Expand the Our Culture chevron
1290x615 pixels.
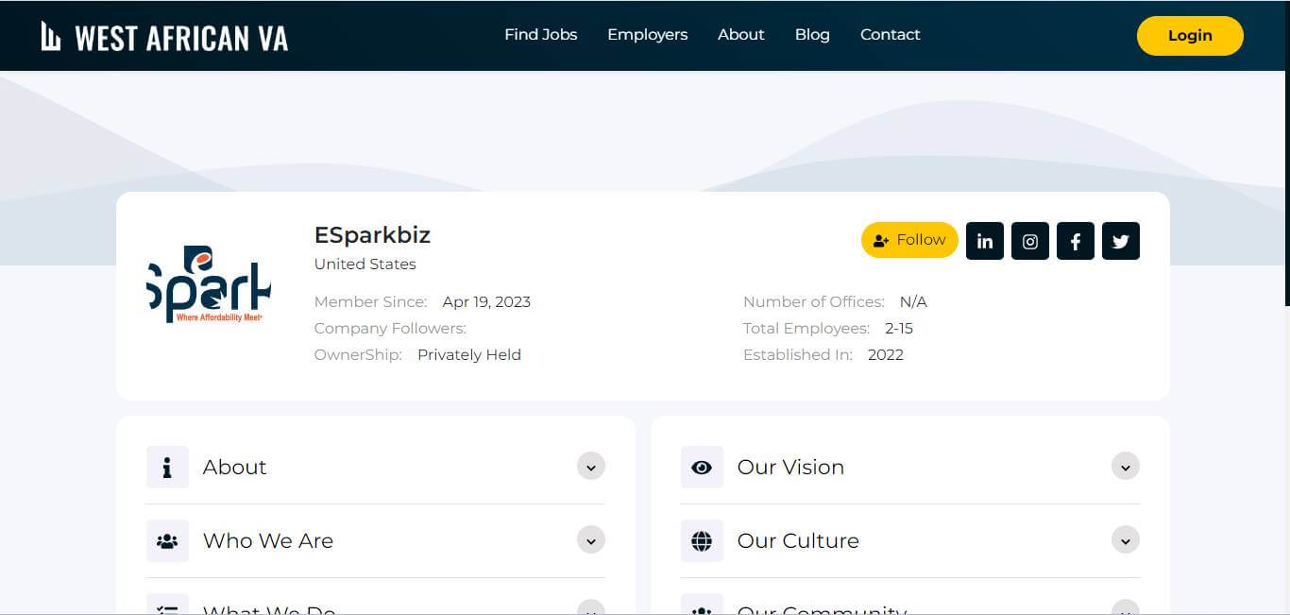(1126, 539)
